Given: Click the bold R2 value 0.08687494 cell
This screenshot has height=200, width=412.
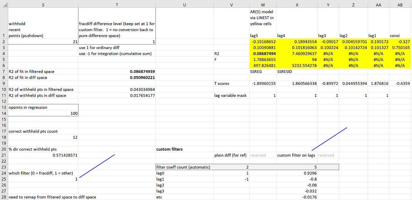Looking at the screenshot, I should click(x=263, y=53).
